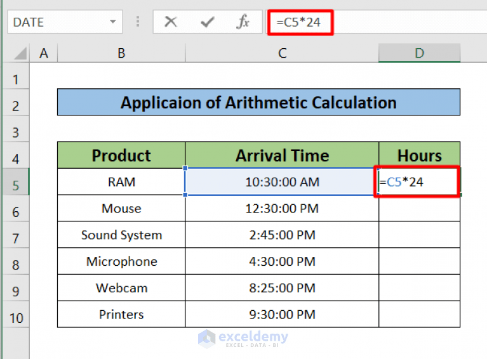Select the empty Hours cell for Sound System
The width and height of the screenshot is (487, 359).
coord(419,235)
